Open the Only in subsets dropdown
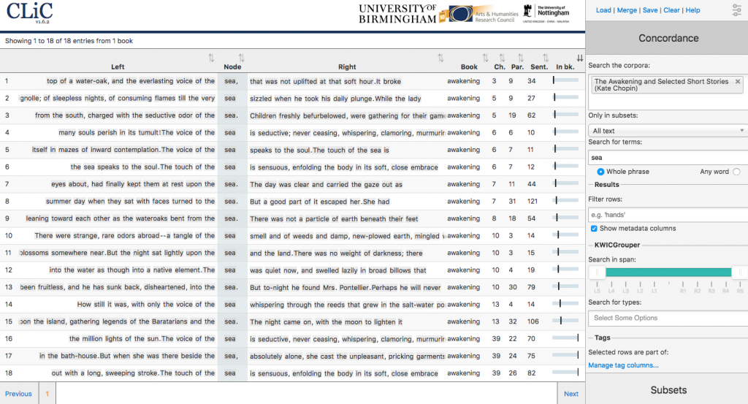Screen dimensions: 748x404 pyautogui.click(x=667, y=130)
